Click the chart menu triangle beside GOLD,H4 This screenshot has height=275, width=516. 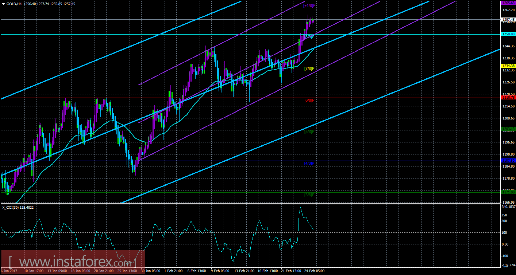(x=3, y=4)
